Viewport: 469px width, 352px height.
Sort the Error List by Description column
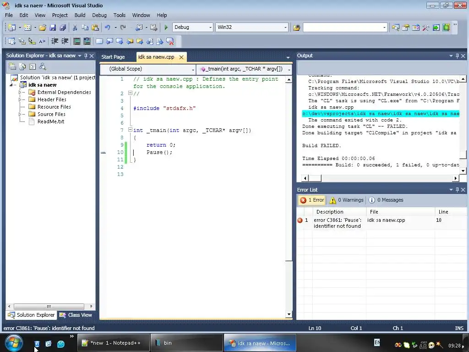pyautogui.click(x=339, y=212)
